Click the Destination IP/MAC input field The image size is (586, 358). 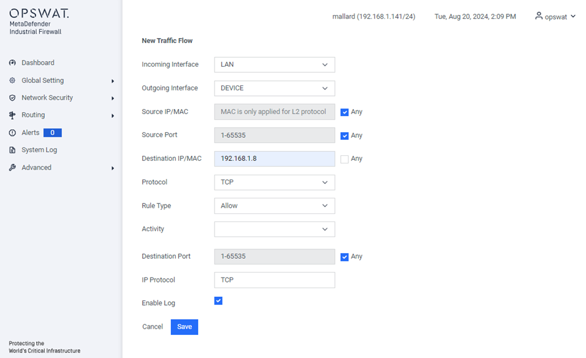point(275,158)
